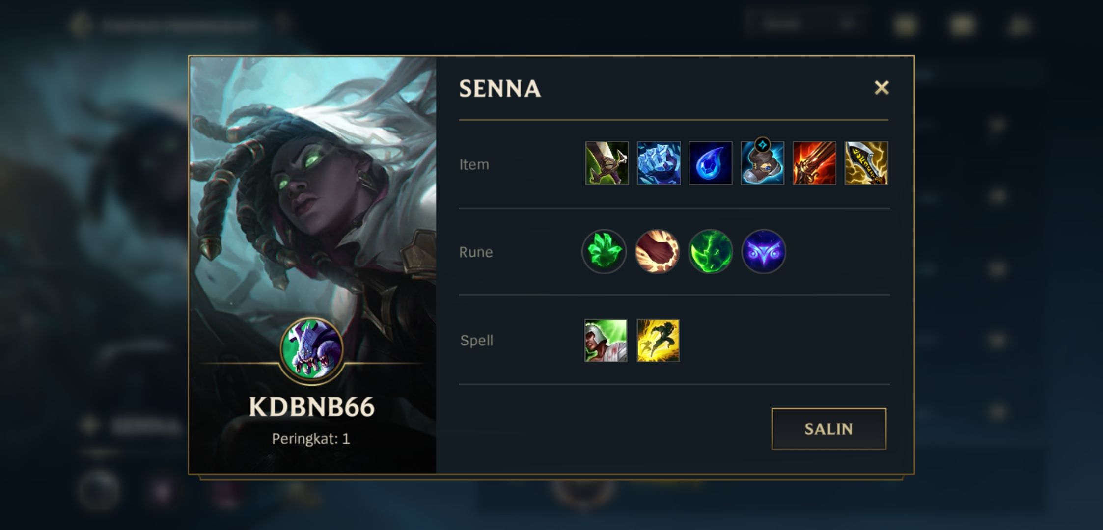Click the SENNA title heading
This screenshot has width=1103, height=530.
pyautogui.click(x=500, y=89)
